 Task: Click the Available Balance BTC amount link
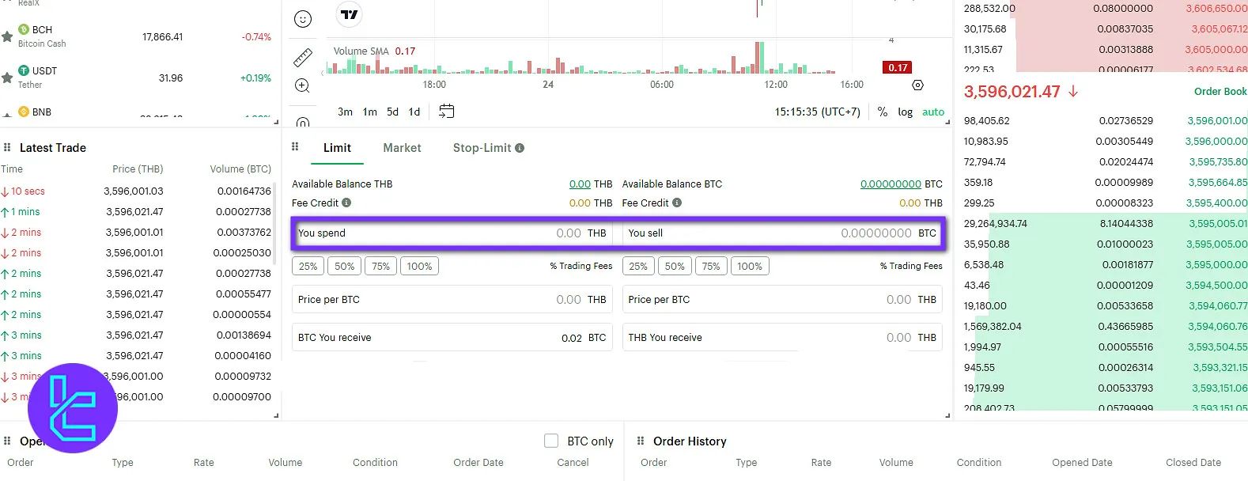coord(891,184)
